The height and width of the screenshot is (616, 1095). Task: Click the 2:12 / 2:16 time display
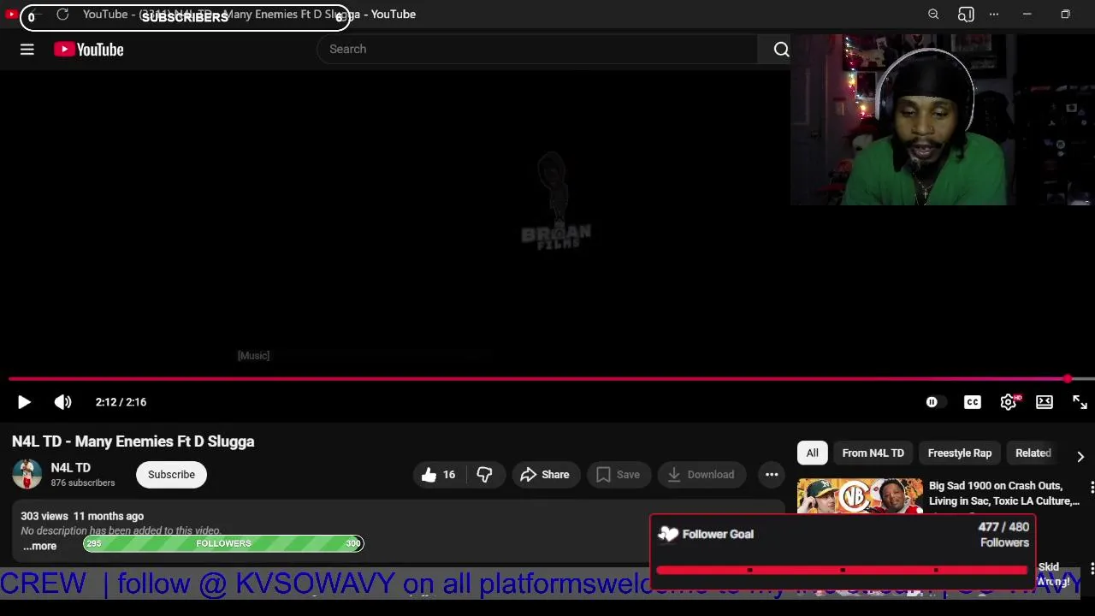click(x=121, y=402)
